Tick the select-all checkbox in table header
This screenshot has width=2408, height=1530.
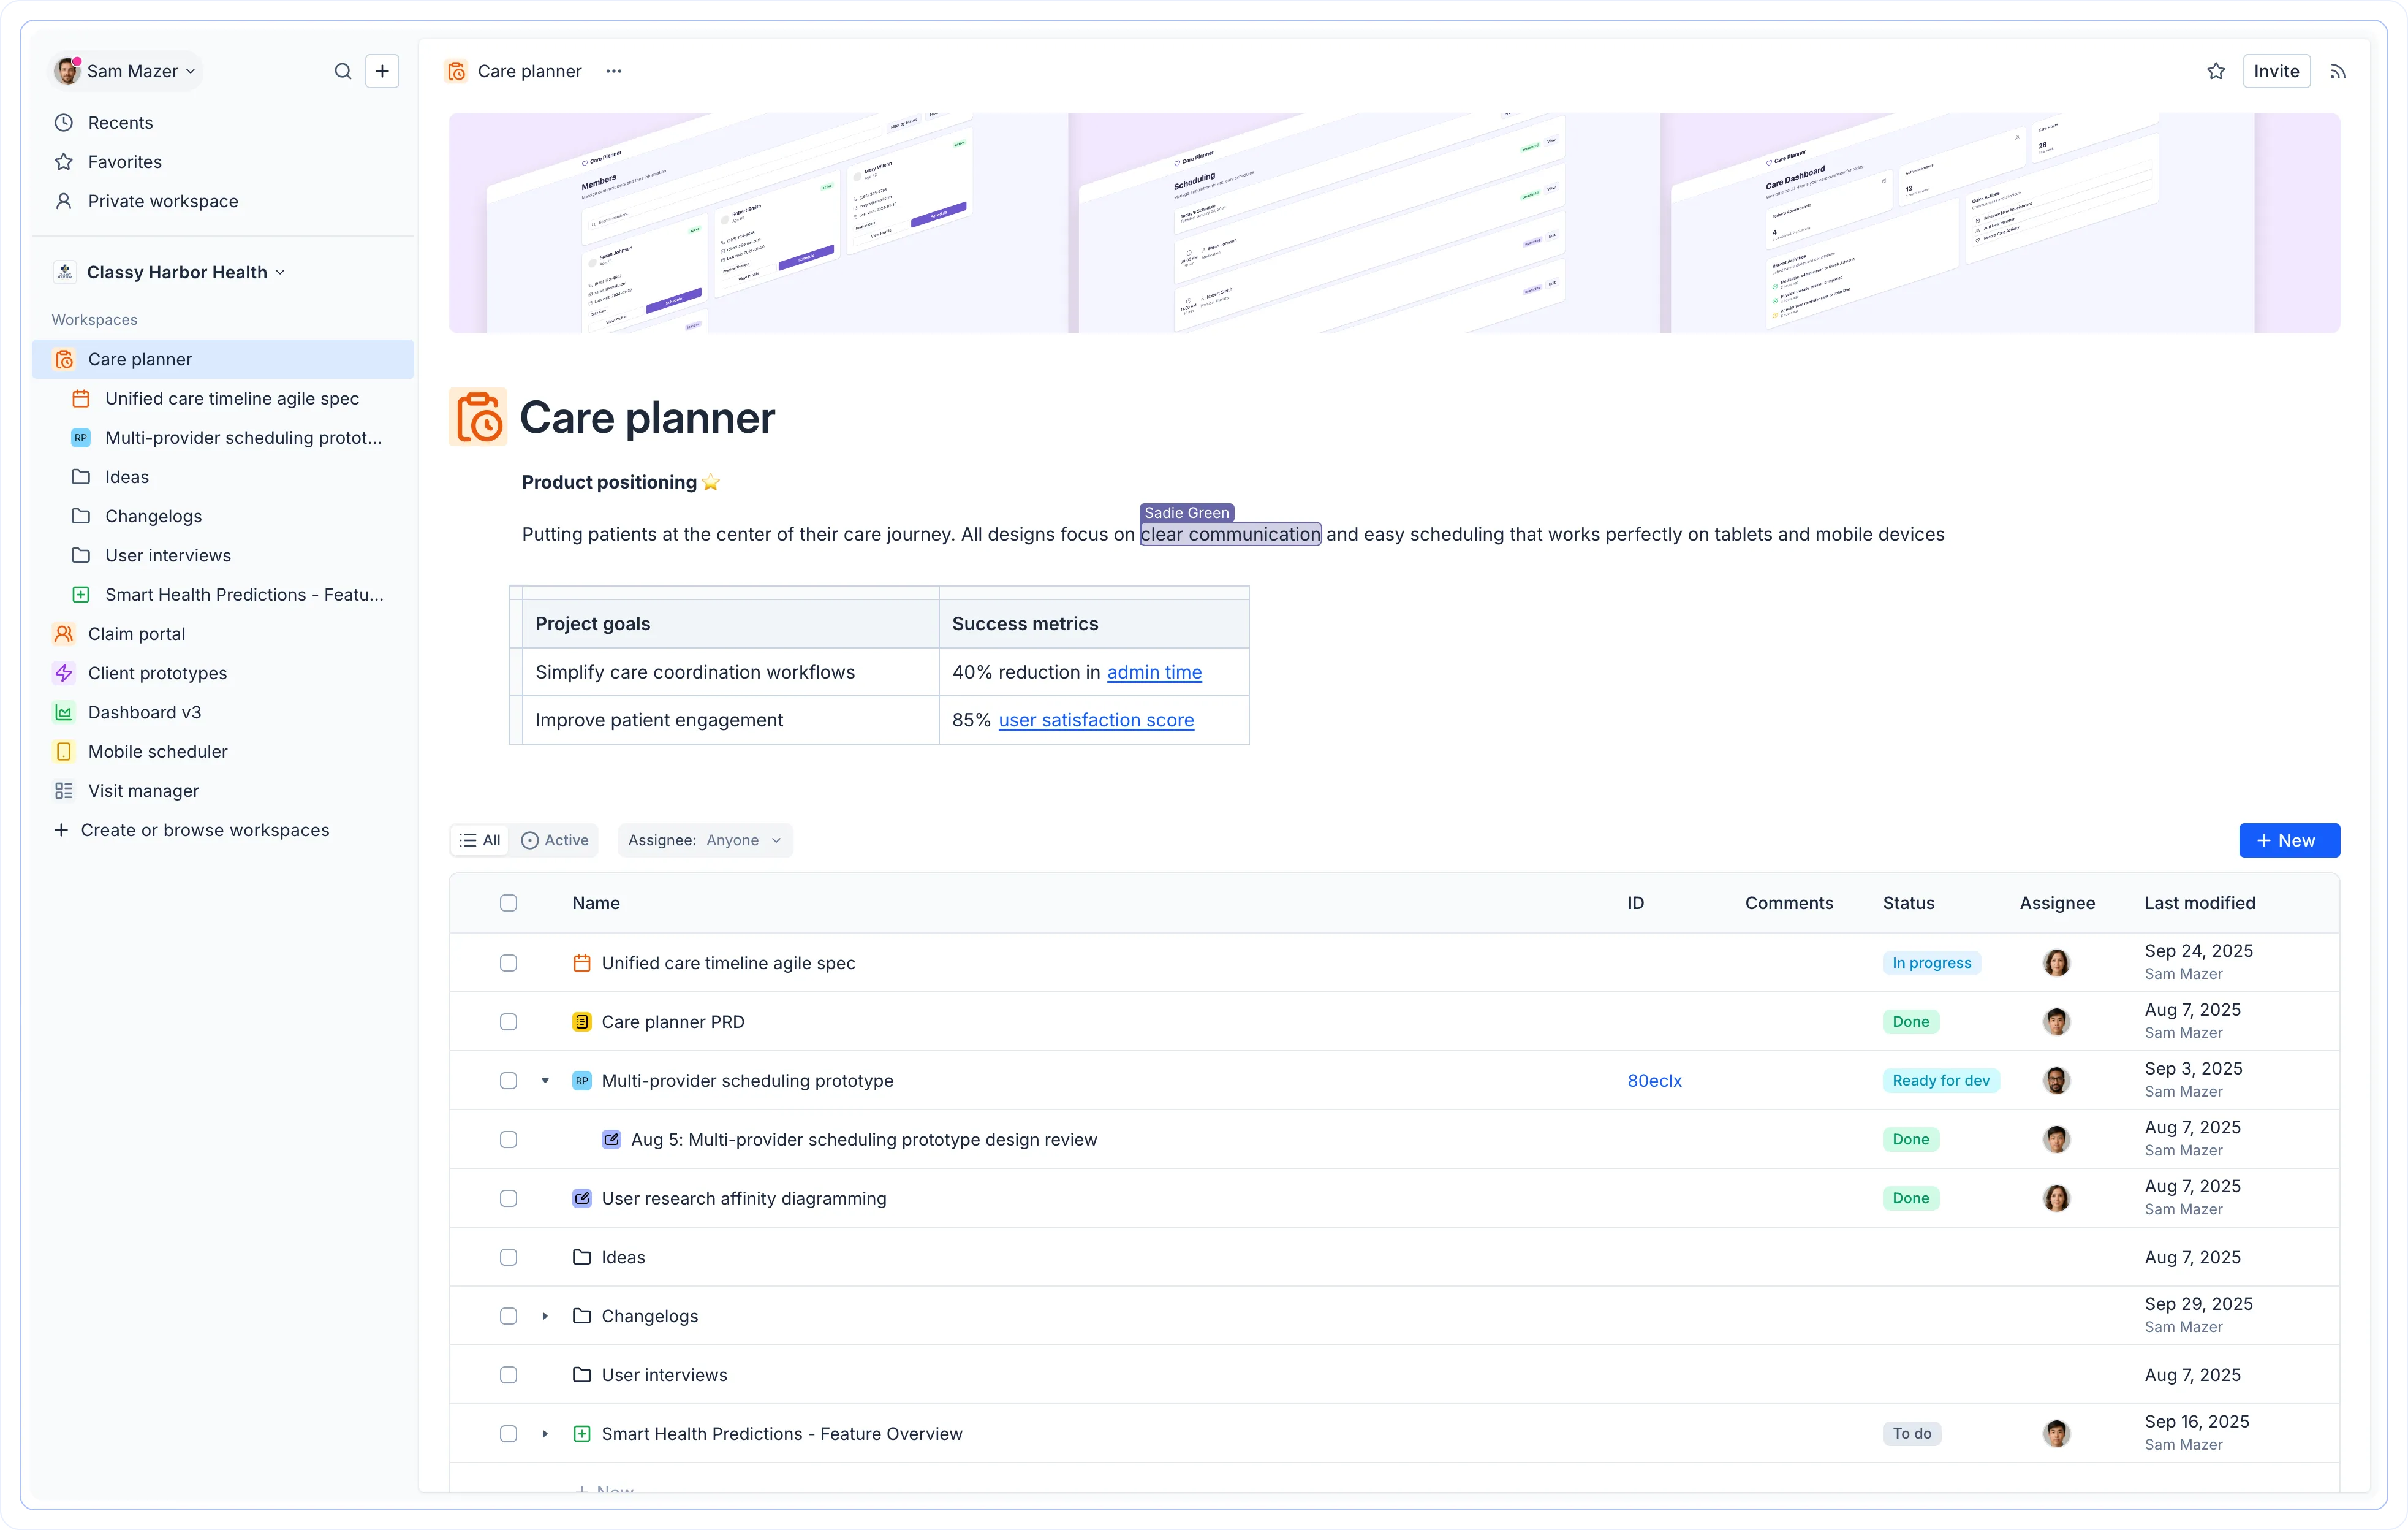(x=508, y=902)
